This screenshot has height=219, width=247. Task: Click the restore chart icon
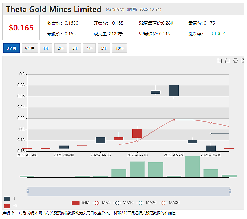236,60
